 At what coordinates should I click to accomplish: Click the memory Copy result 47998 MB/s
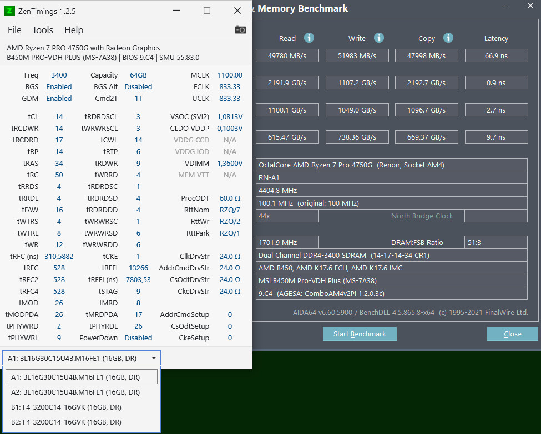(x=427, y=55)
